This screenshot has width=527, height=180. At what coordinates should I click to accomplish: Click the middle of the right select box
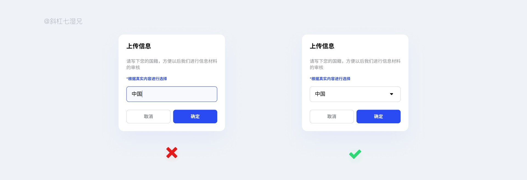[x=355, y=94]
